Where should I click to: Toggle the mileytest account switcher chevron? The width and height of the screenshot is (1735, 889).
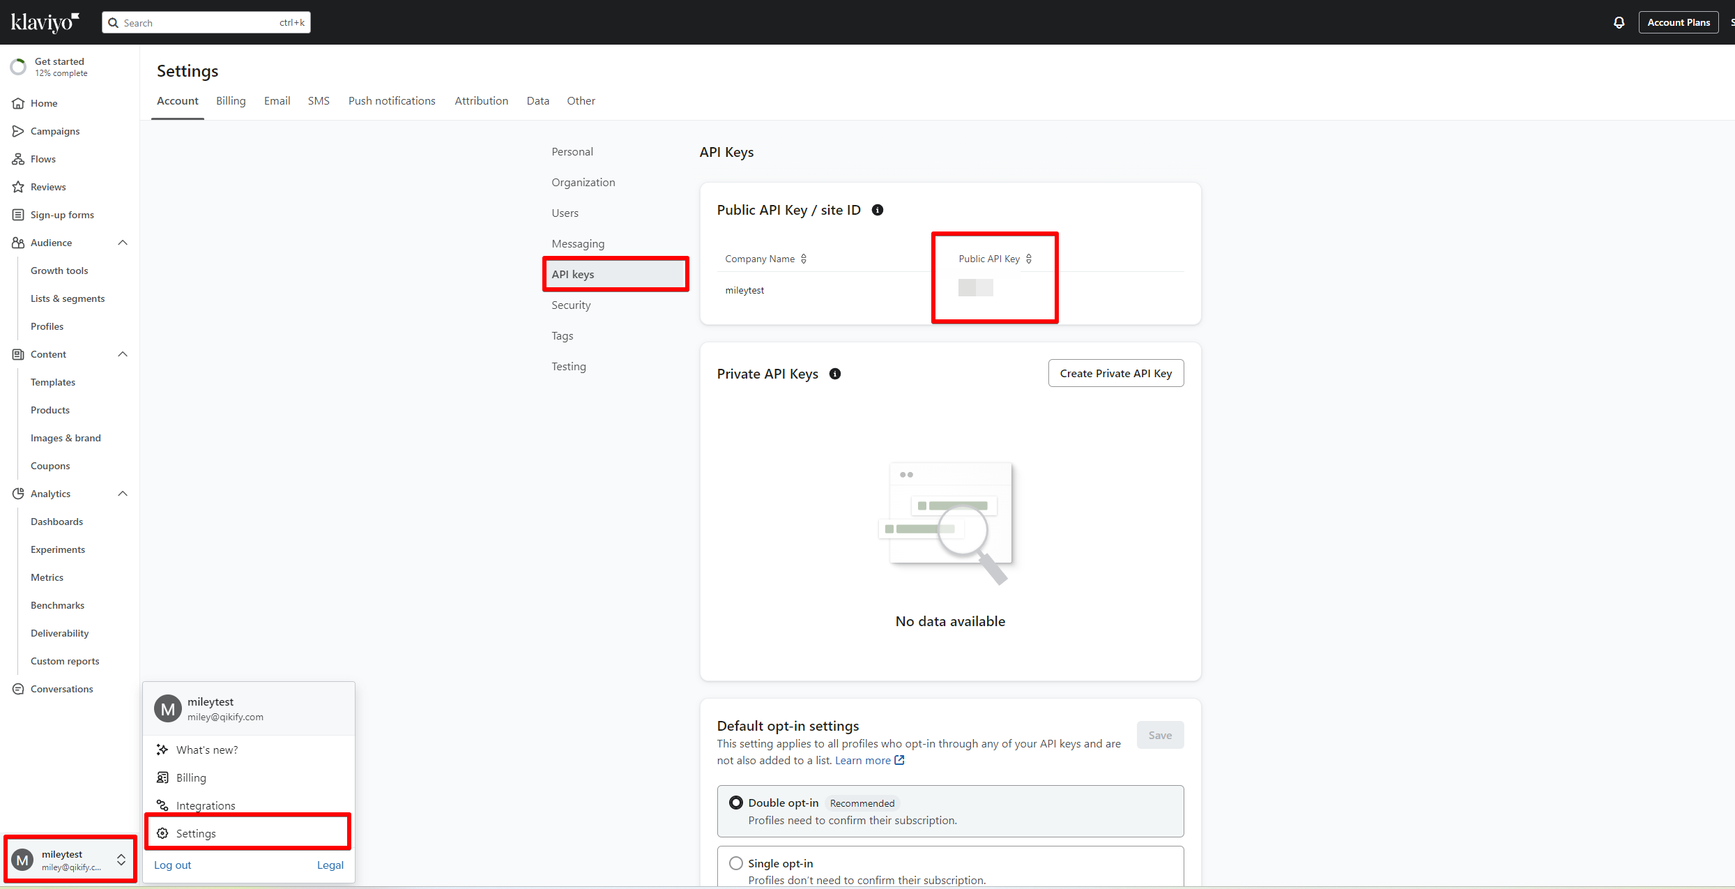[121, 860]
